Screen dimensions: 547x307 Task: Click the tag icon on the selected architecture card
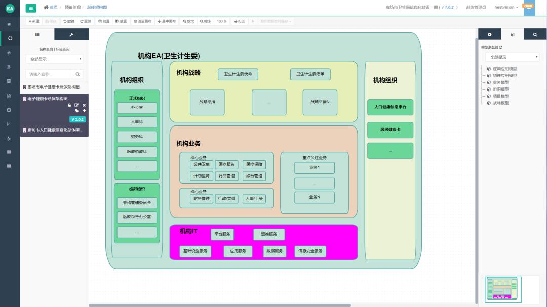pos(77,110)
